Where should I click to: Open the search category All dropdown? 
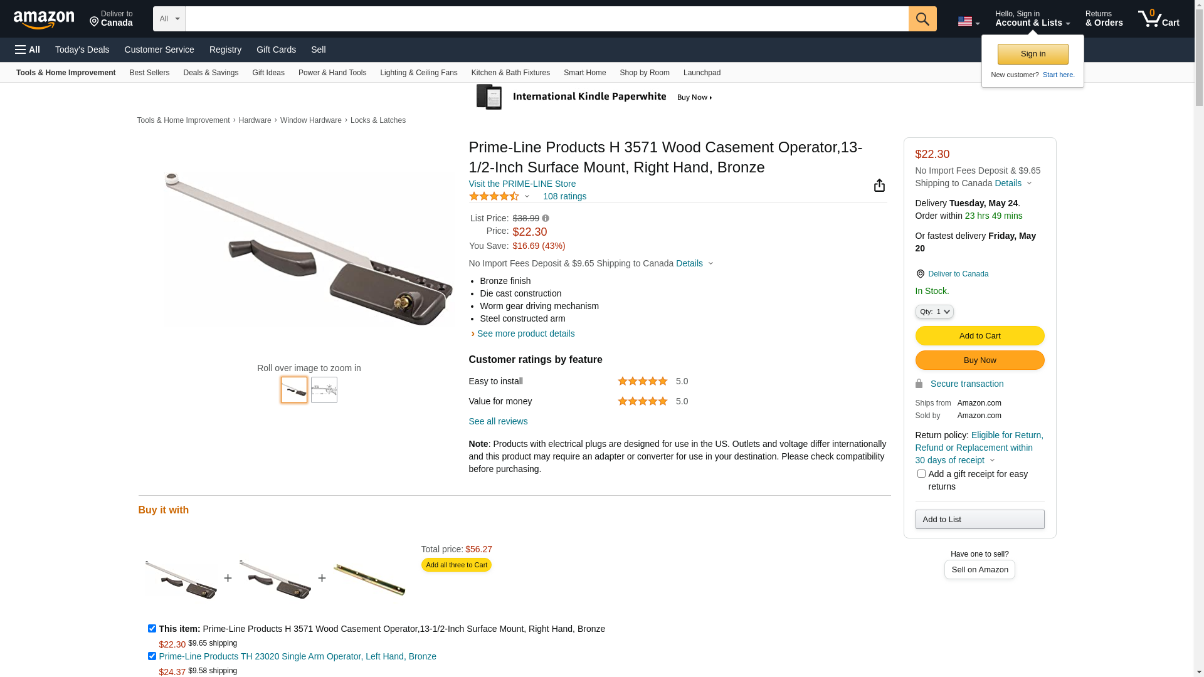169,19
